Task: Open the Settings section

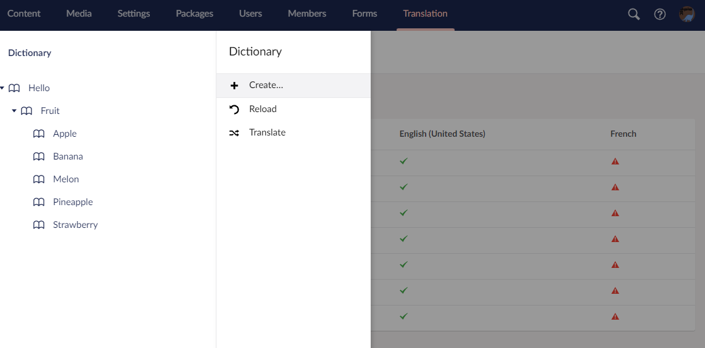Action: coord(134,14)
